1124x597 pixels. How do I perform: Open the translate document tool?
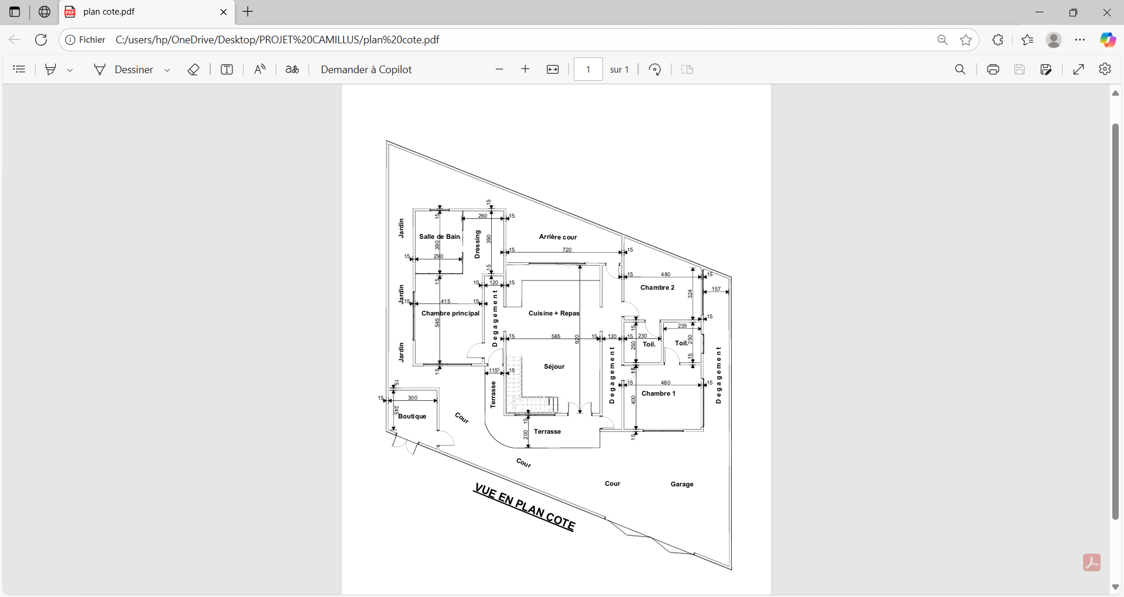coord(292,70)
